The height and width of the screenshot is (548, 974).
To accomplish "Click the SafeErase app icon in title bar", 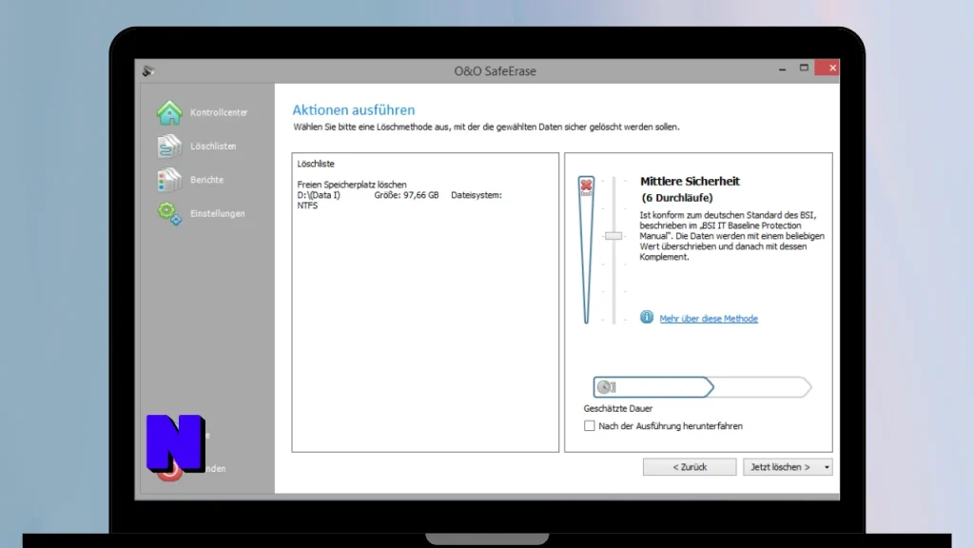I will pyautogui.click(x=147, y=70).
